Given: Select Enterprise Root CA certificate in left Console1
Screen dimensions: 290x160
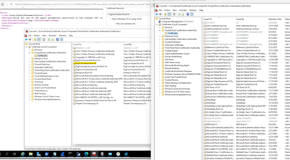Looking at the screenshot, I should [84, 73].
